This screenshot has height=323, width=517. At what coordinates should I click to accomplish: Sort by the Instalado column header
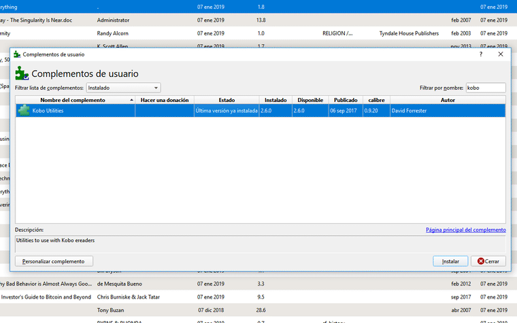[x=276, y=100]
